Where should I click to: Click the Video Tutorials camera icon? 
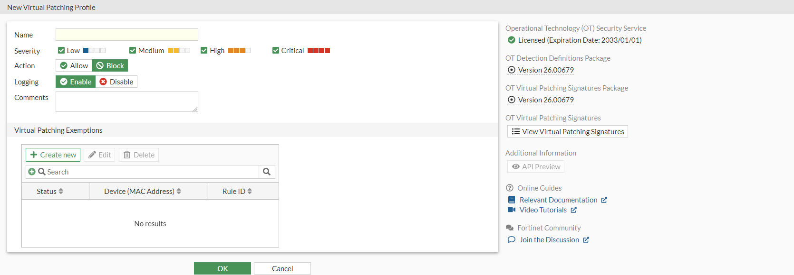[x=512, y=210]
